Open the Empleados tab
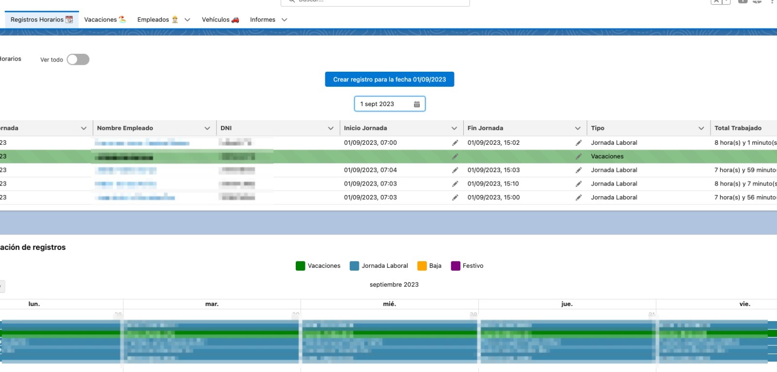 158,19
